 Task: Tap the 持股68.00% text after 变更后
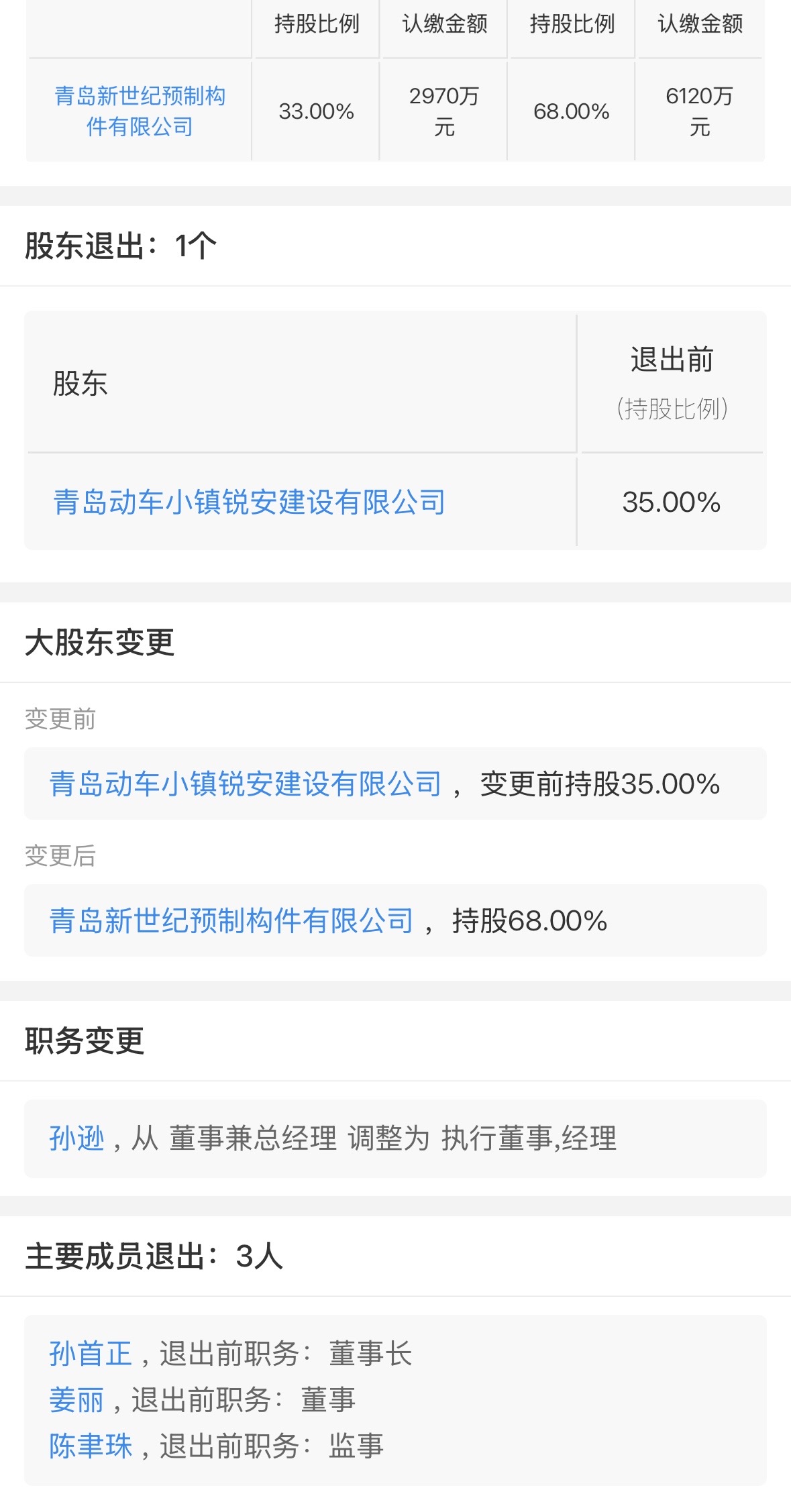[529, 920]
